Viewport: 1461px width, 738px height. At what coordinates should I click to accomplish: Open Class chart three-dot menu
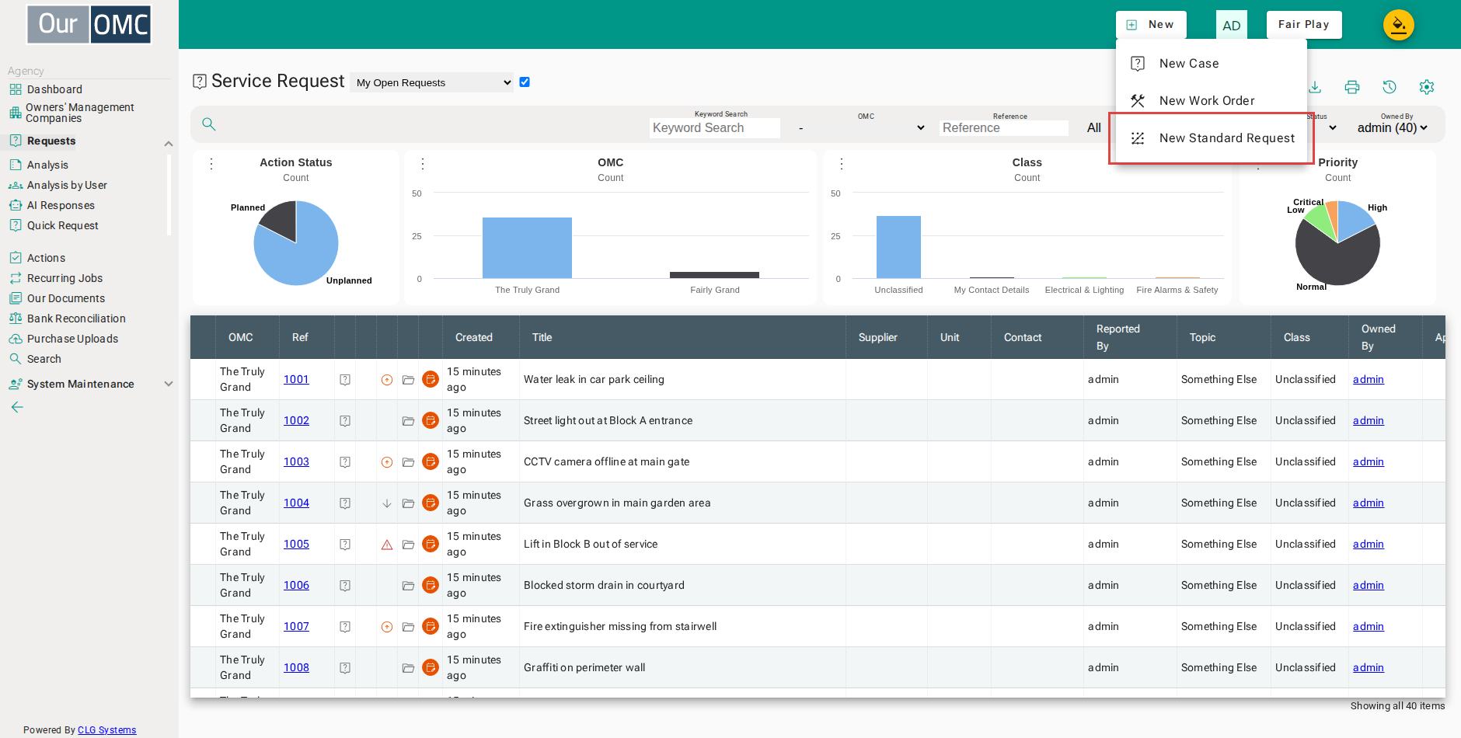coord(842,164)
